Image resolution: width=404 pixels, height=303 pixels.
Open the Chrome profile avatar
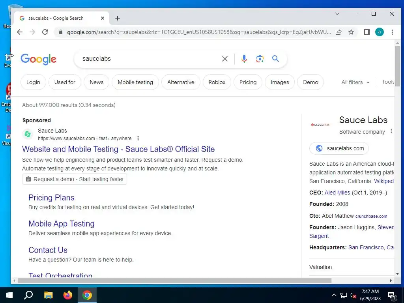click(379, 32)
